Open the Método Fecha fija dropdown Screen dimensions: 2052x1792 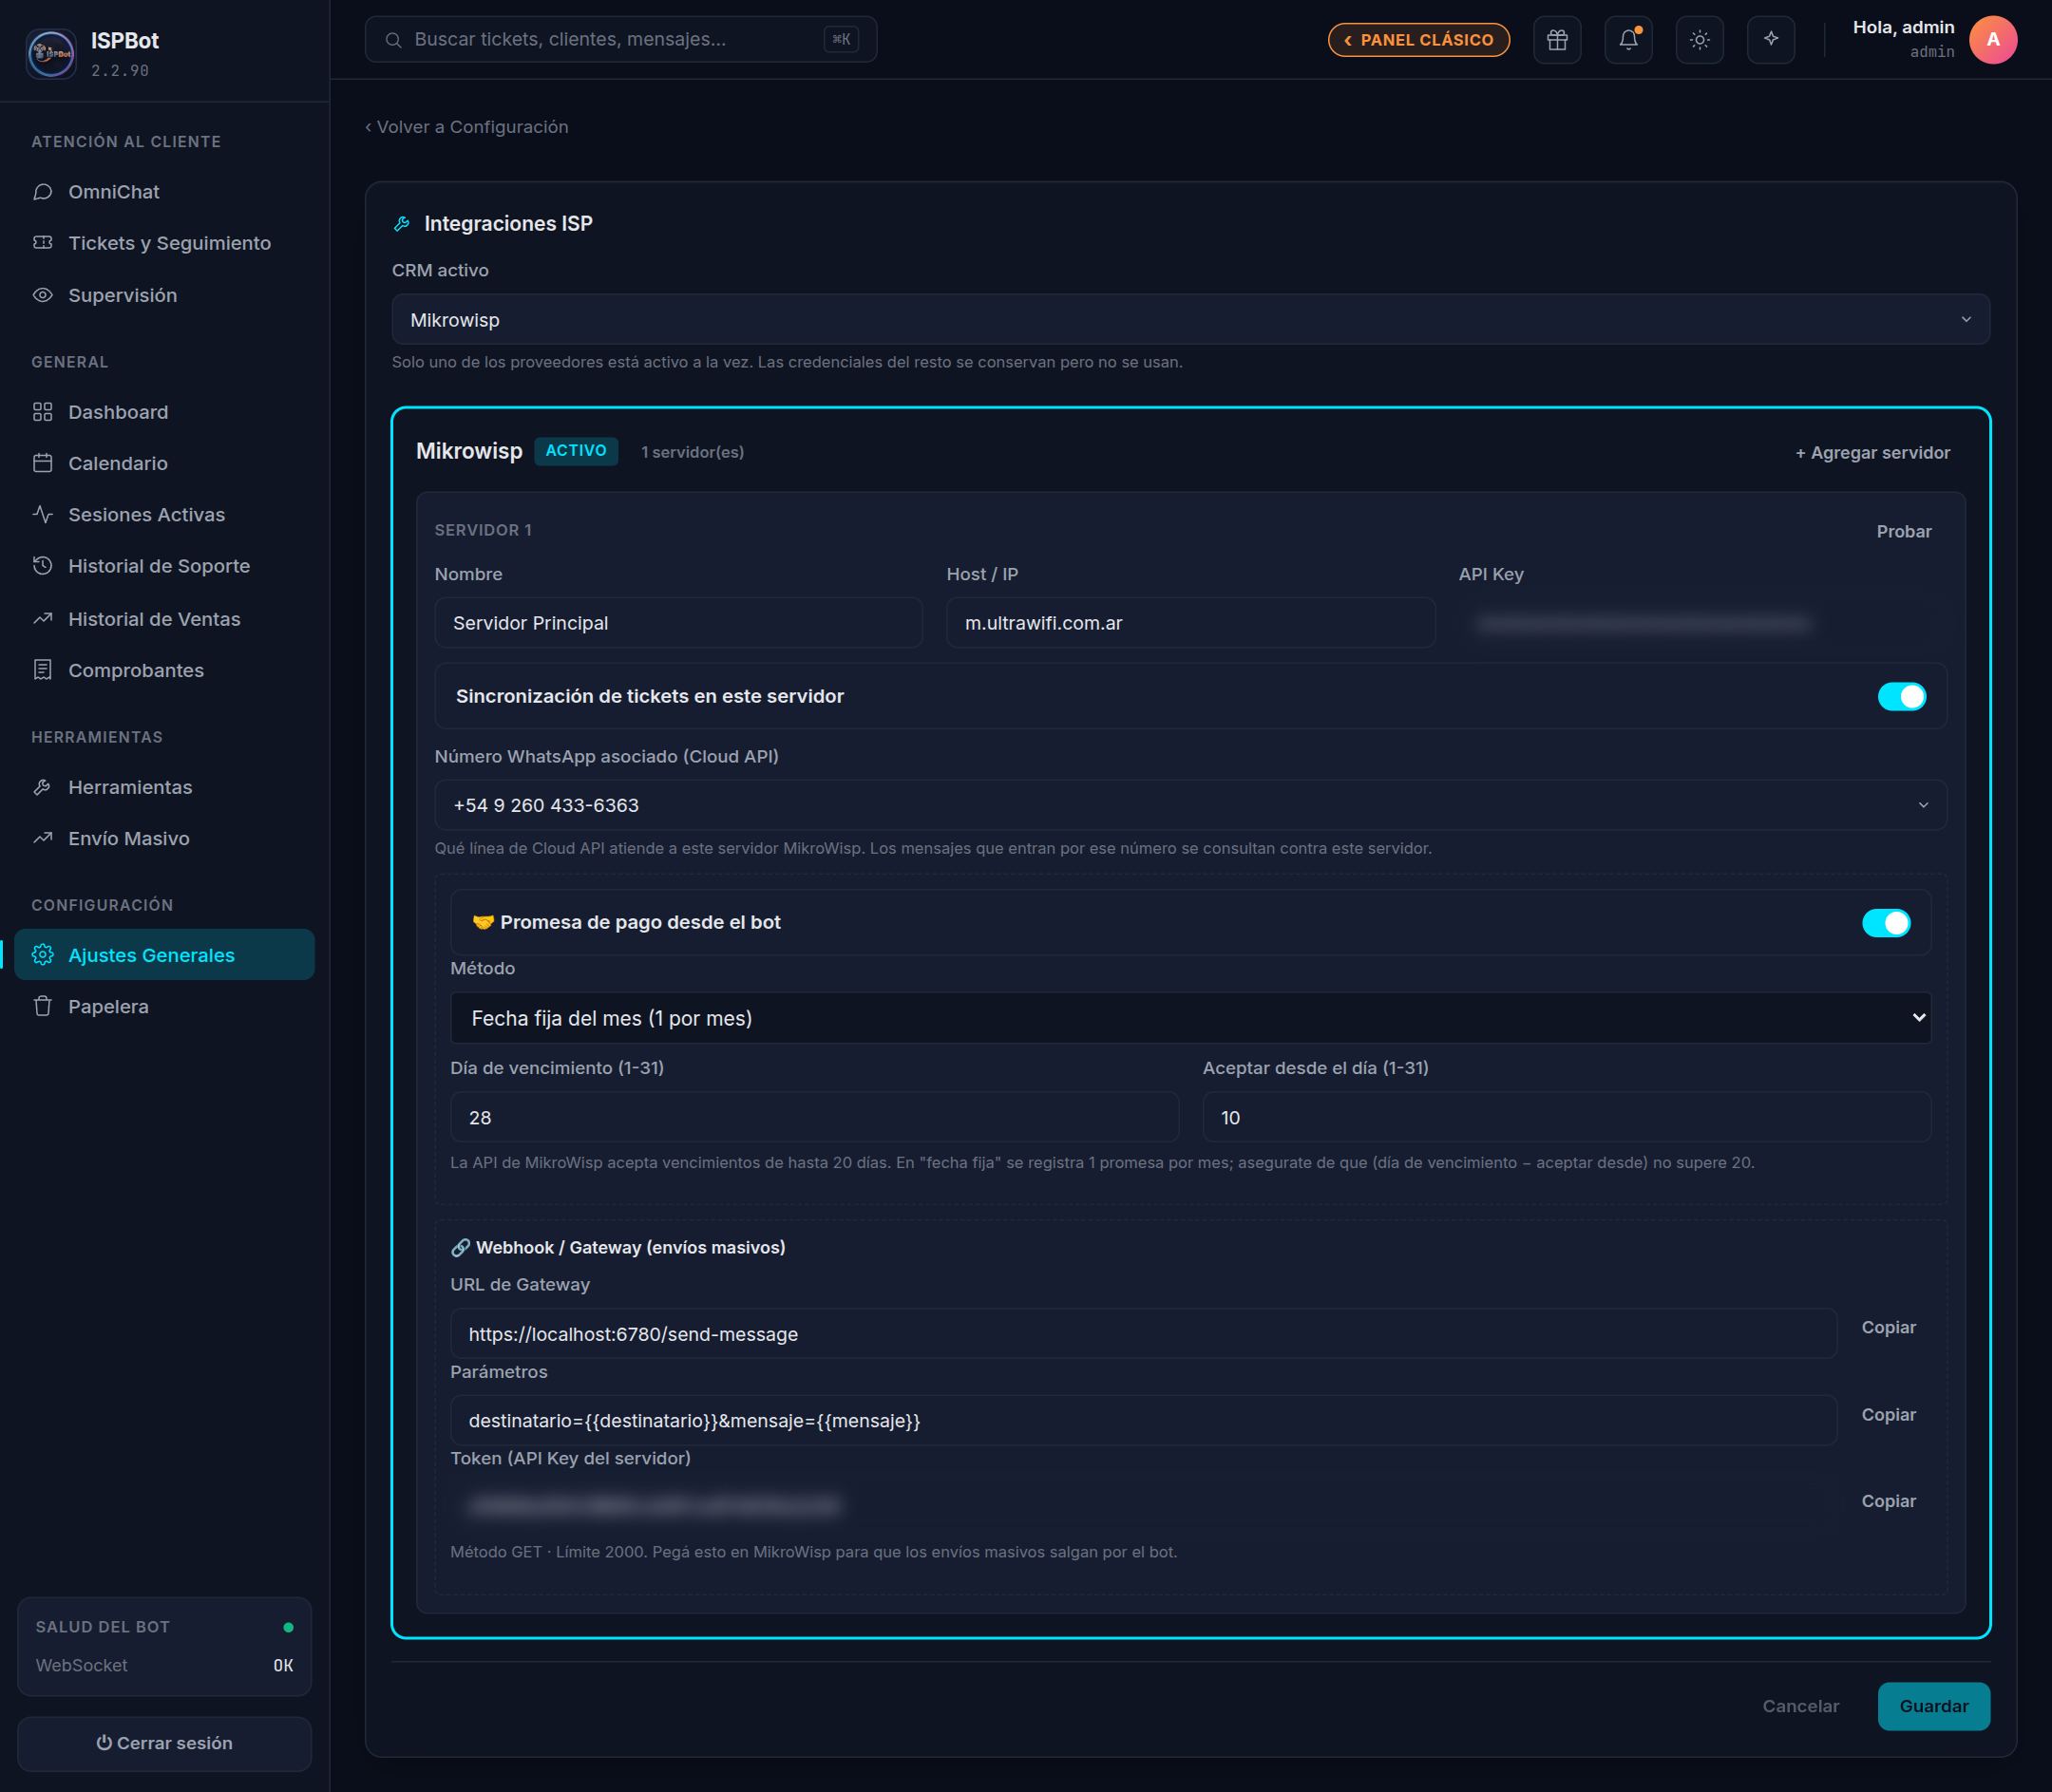(1189, 1018)
